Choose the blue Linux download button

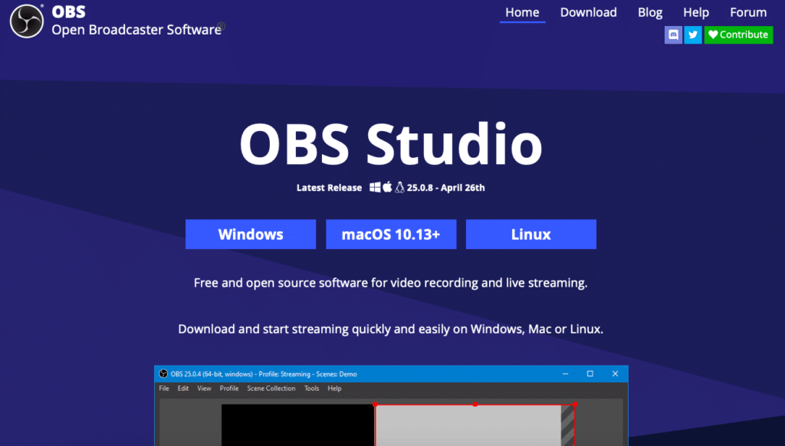[x=530, y=234]
